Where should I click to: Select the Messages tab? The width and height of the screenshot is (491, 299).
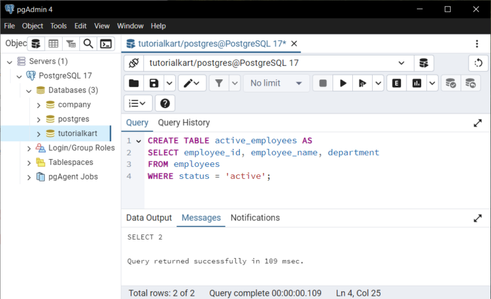tap(201, 218)
